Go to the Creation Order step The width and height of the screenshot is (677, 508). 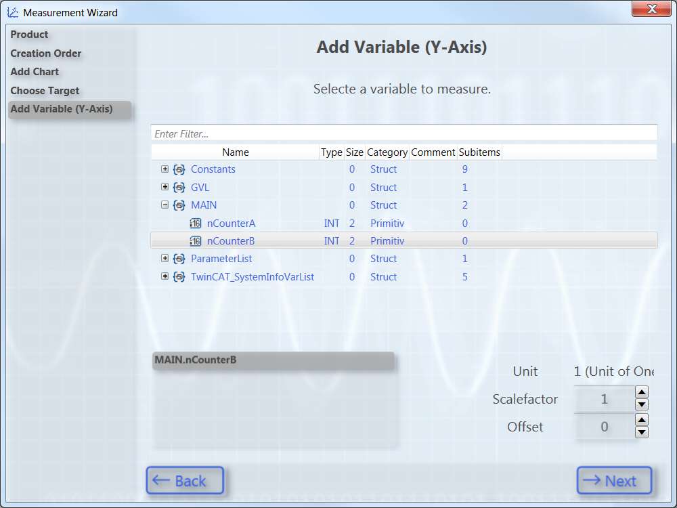pyautogui.click(x=46, y=54)
